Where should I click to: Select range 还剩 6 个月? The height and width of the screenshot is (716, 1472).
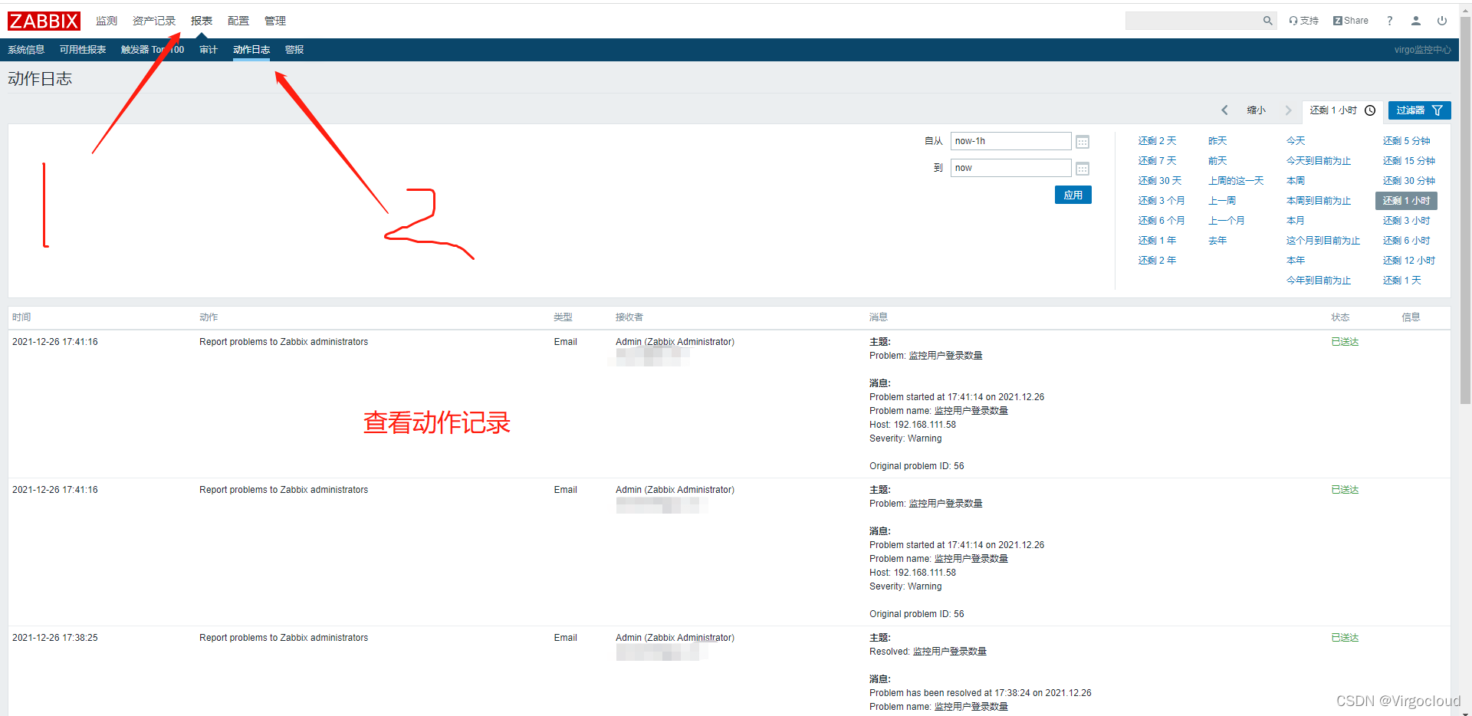[1161, 221]
